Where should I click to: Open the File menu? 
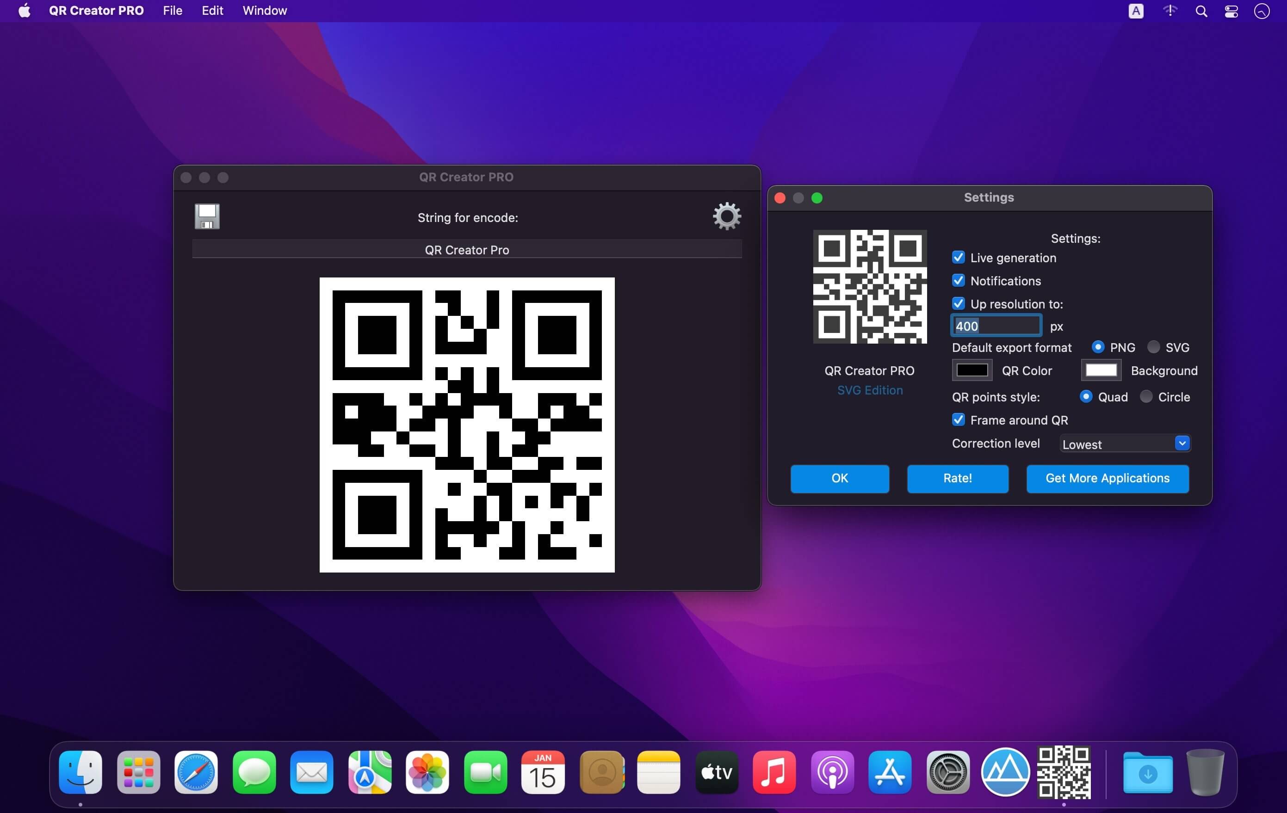173,11
